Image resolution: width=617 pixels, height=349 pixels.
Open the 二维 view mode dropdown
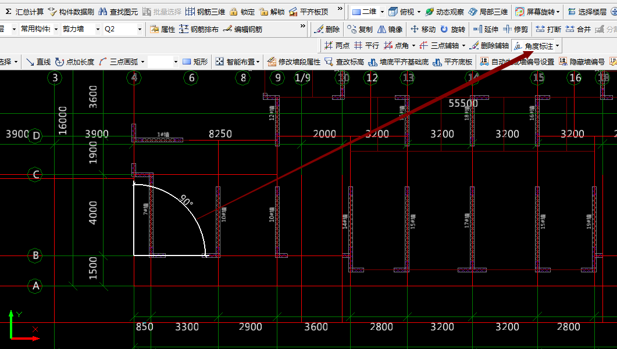coord(382,12)
